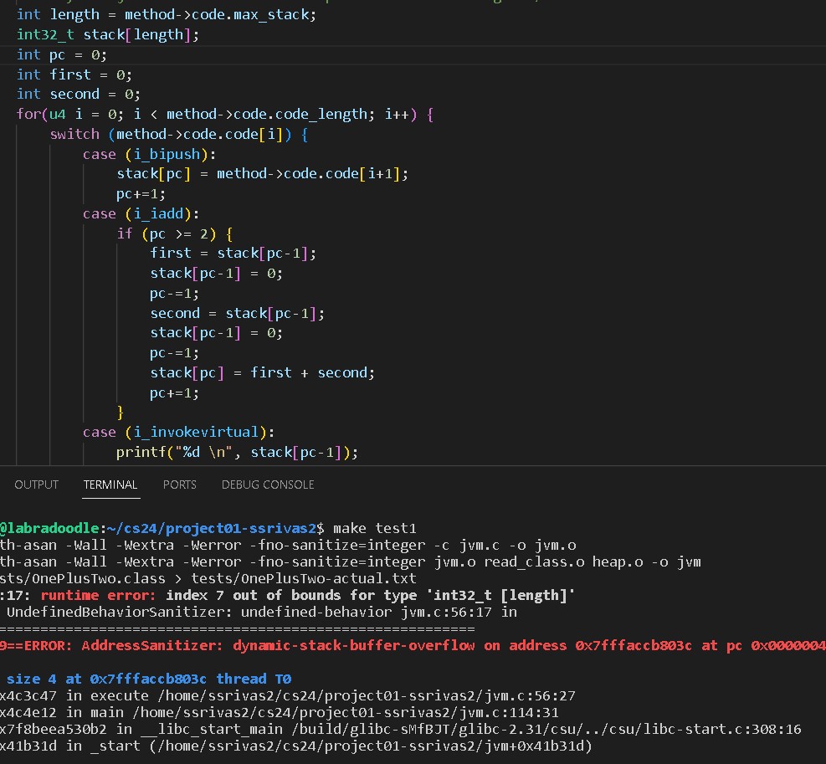Switch to the OUTPUT panel tab
This screenshot has width=826, height=764.
36,485
